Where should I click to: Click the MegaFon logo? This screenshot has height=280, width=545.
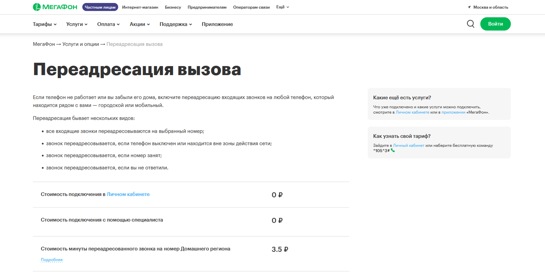(55, 7)
